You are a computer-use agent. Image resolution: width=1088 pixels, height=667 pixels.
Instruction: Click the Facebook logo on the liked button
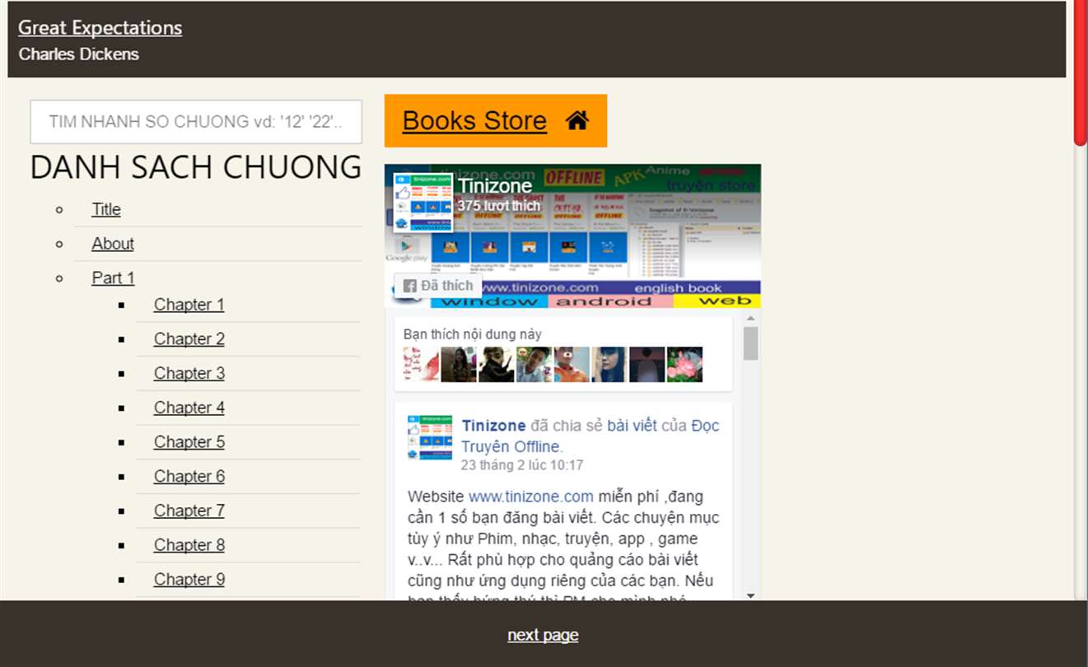point(409,286)
